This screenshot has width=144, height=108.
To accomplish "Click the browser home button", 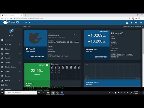I will pos(11,18).
